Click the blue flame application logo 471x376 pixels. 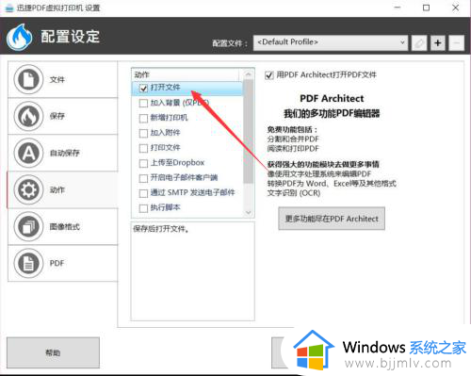(x=19, y=37)
